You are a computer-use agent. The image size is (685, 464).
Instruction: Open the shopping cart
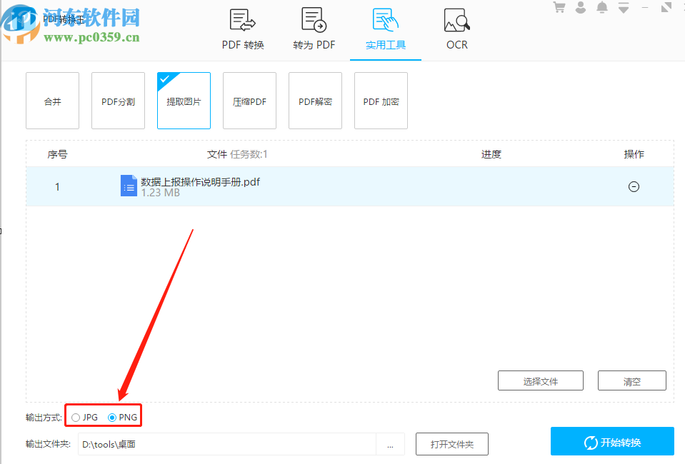(x=559, y=7)
